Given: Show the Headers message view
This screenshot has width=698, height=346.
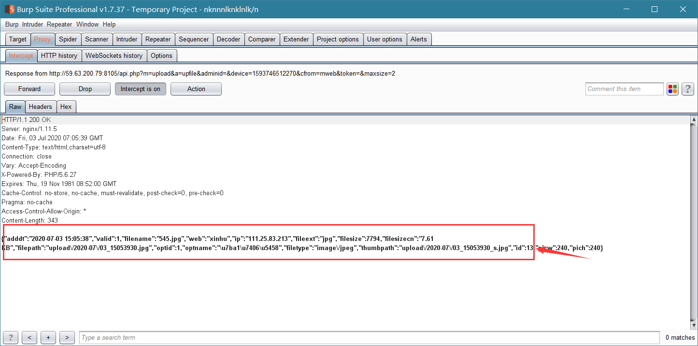Looking at the screenshot, I should (x=41, y=106).
